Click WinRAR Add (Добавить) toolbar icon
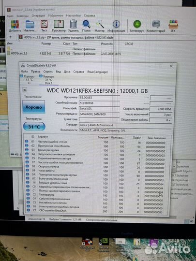The height and width of the screenshot is (261, 196). pos(15,26)
